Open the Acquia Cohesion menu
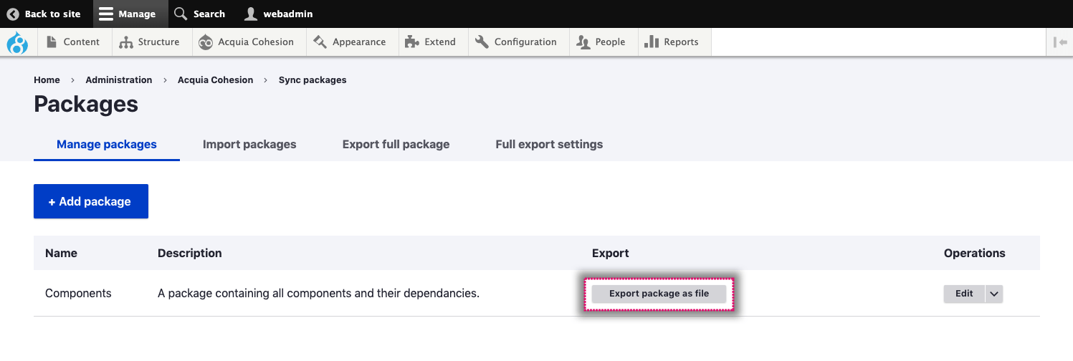Screen dimensions: 1073x361 247,42
